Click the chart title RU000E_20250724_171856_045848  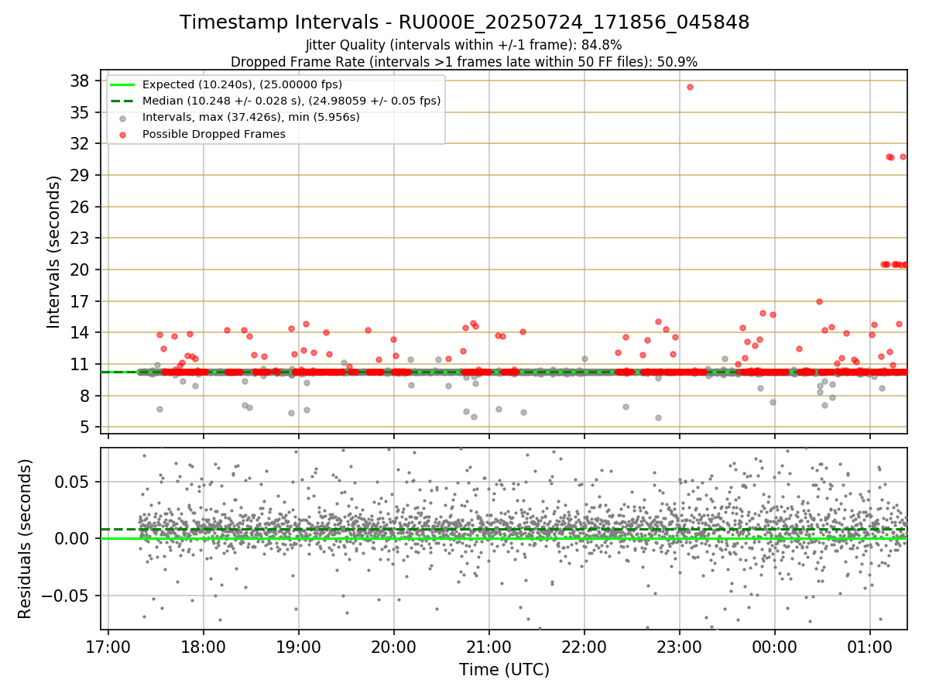[x=464, y=22]
